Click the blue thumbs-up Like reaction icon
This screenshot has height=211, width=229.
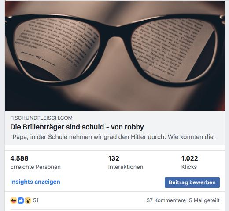coord(21,200)
